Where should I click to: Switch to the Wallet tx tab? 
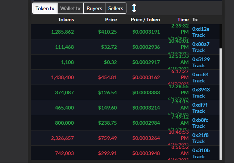(70, 8)
